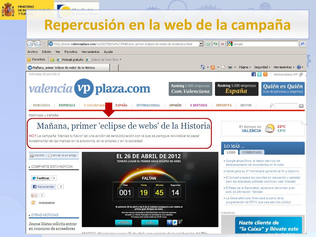Click the browser Forward arrow button
316x237 pixels.
tap(37, 44)
